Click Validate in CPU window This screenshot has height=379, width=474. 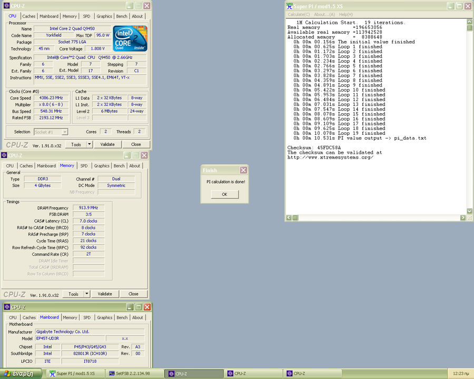[107, 144]
